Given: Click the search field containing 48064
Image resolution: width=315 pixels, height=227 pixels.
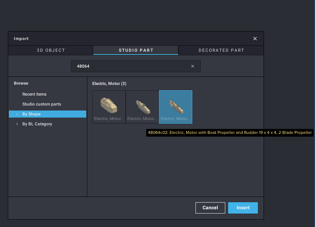Looking at the screenshot, I should point(136,66).
